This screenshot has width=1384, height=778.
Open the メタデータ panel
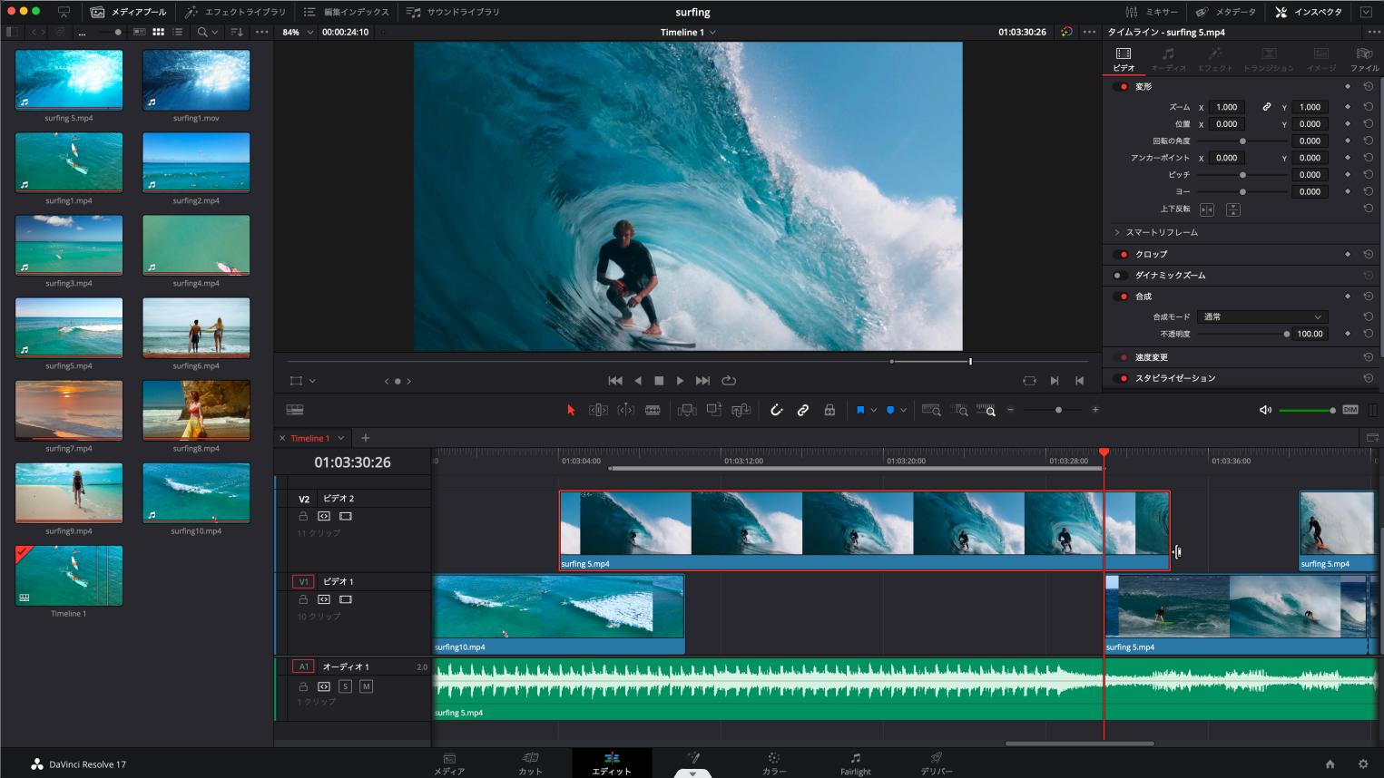[1226, 12]
